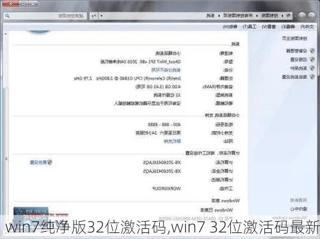Click the shield icon beside 高级系统设置
Image resolution: width=320 pixels, height=239 pixels.
click(312, 76)
